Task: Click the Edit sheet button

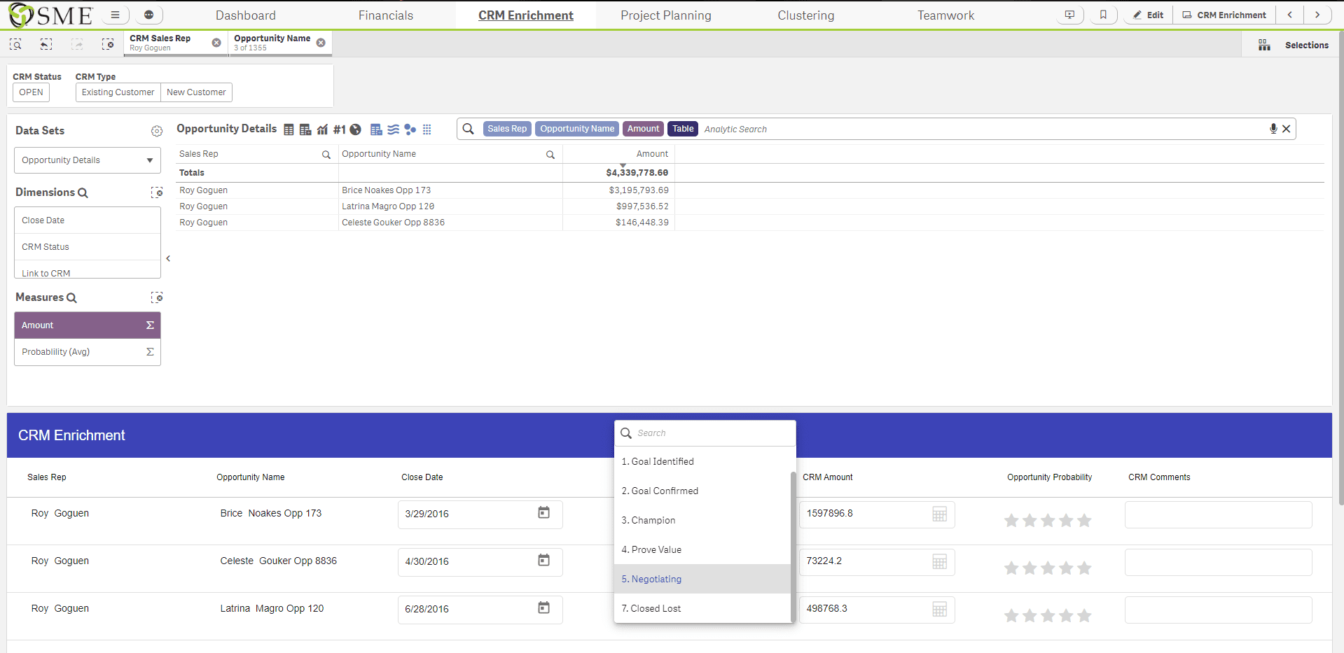Action: 1149,15
